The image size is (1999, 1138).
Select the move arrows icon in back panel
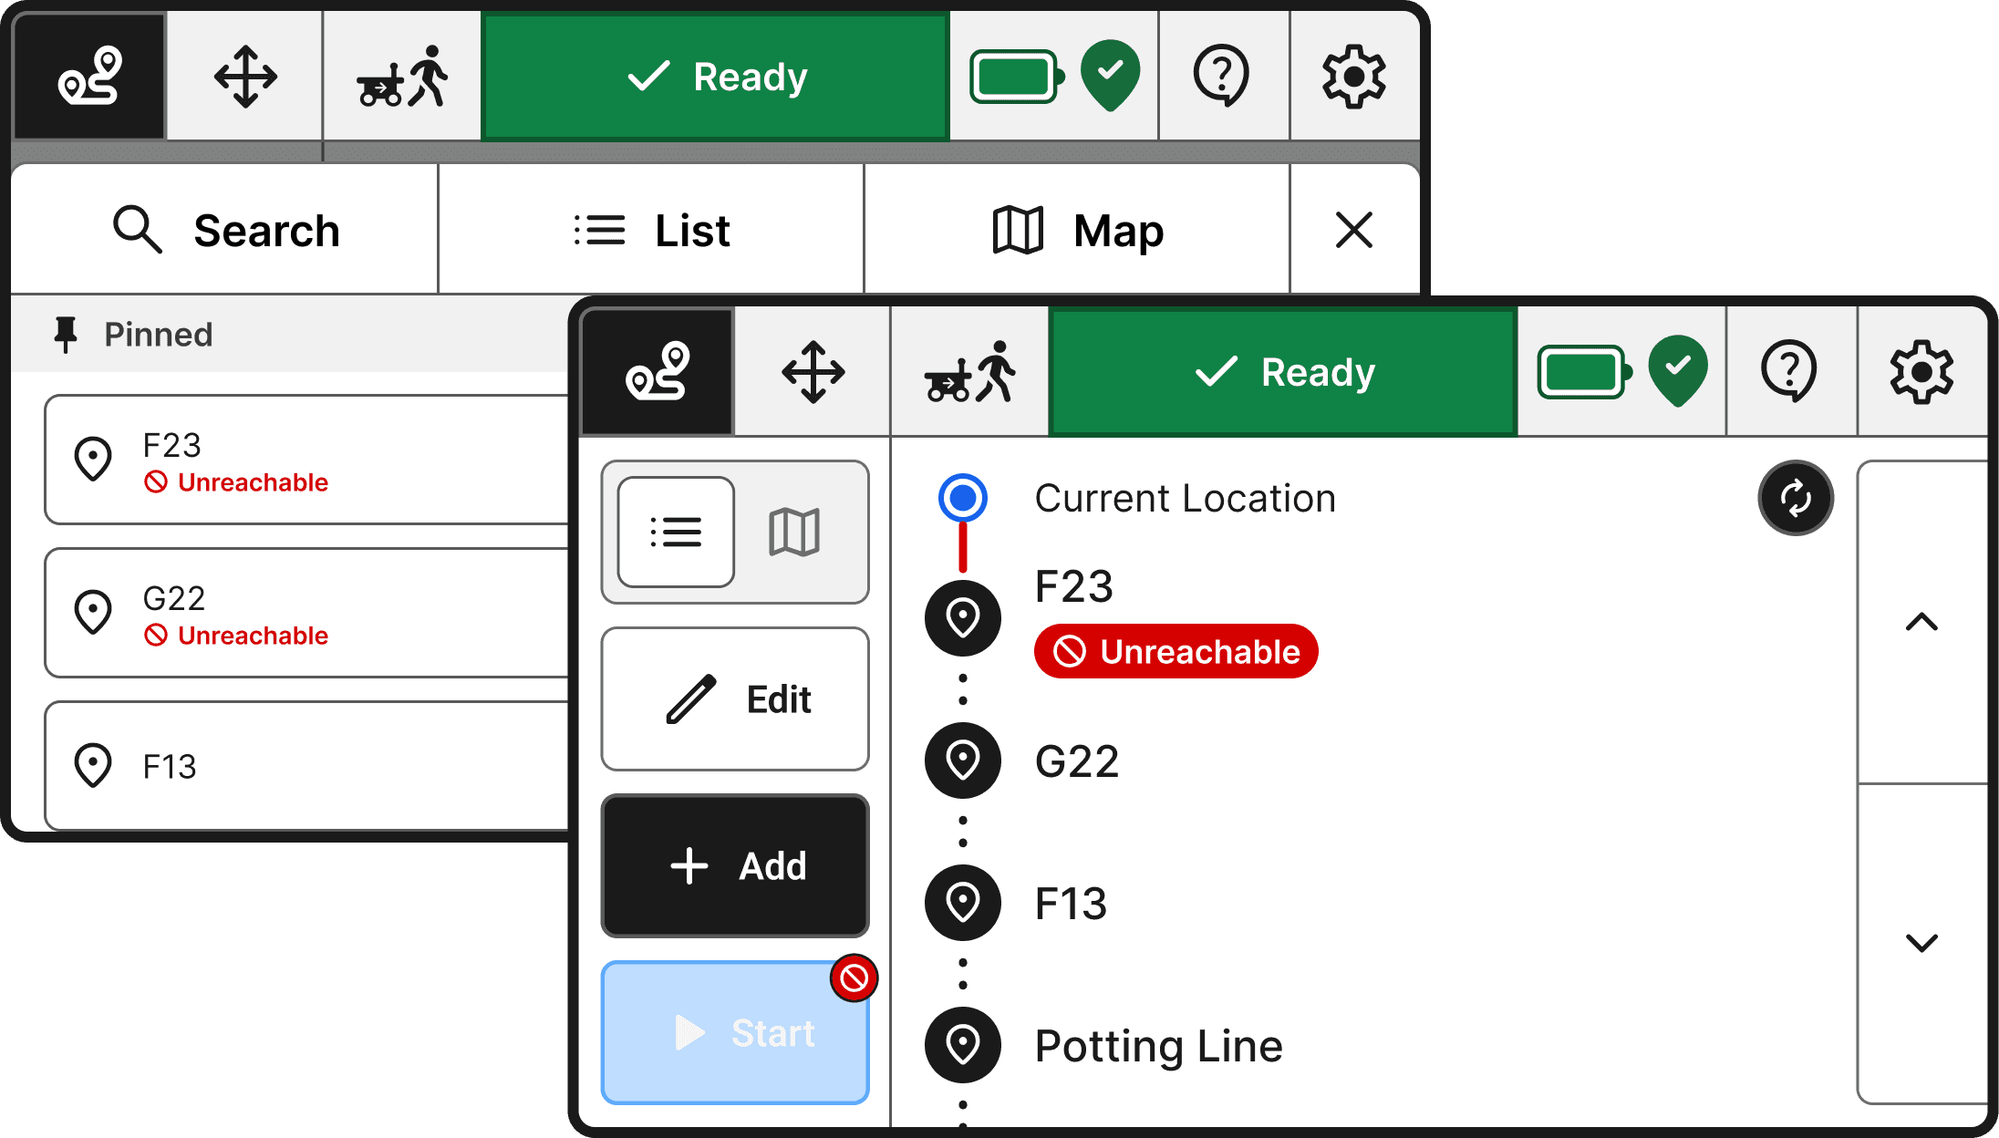click(244, 77)
